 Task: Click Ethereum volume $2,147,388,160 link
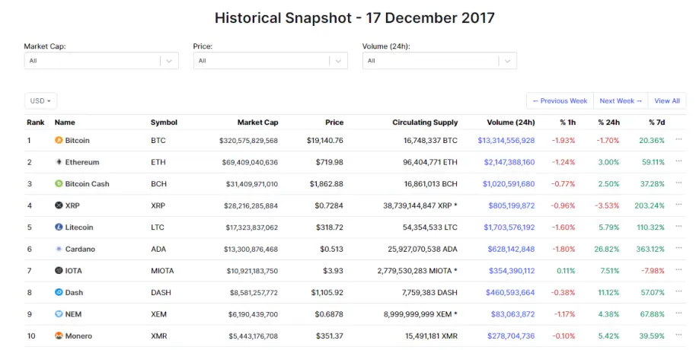509,162
